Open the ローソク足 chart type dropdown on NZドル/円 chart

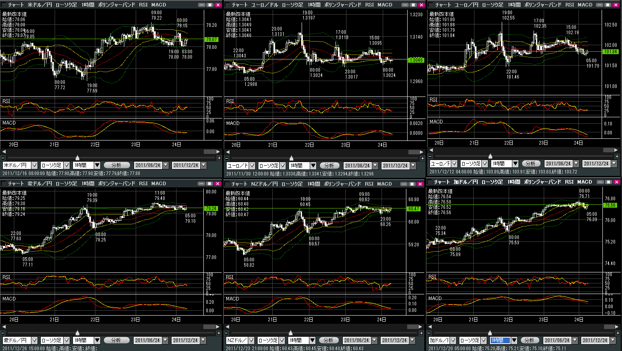click(282, 340)
